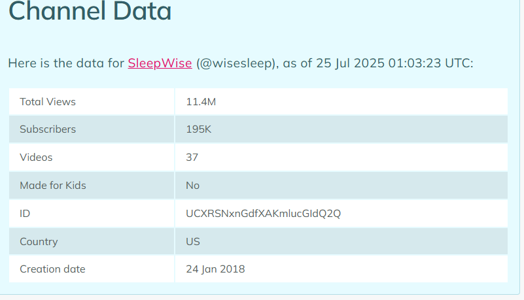Select the Total Views label cell
Image resolution: width=524 pixels, height=300 pixels.
coord(92,102)
